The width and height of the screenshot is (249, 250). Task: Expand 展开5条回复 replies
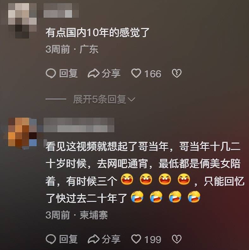104,99
